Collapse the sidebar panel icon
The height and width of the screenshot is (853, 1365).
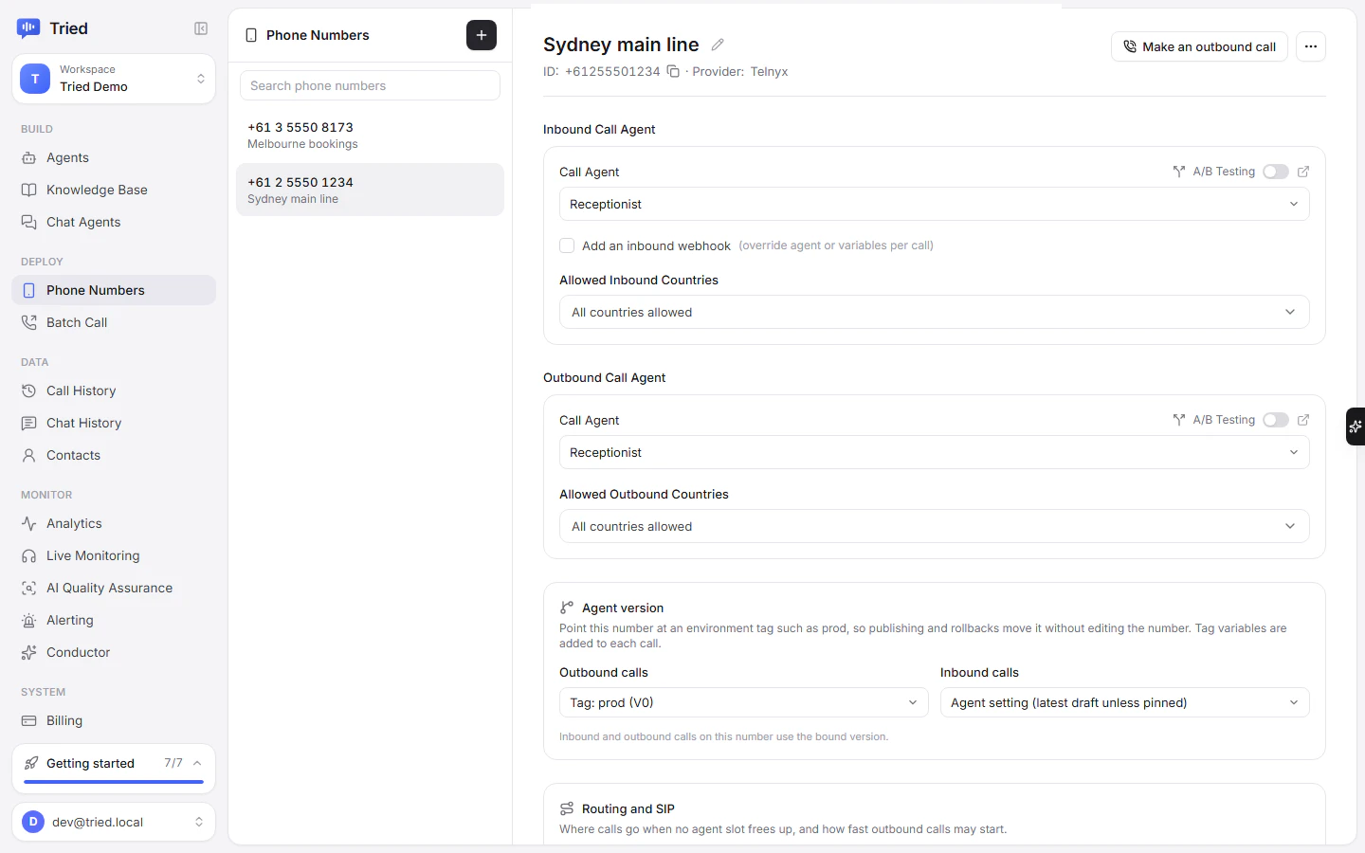201,28
